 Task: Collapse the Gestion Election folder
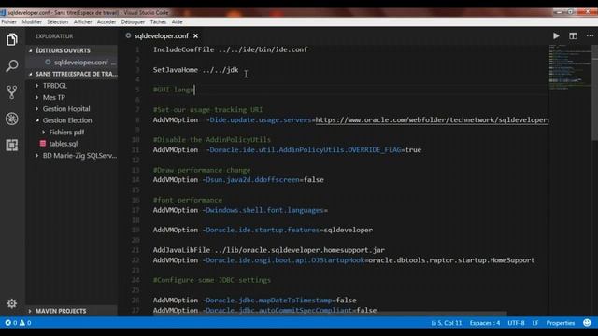pyautogui.click(x=37, y=120)
